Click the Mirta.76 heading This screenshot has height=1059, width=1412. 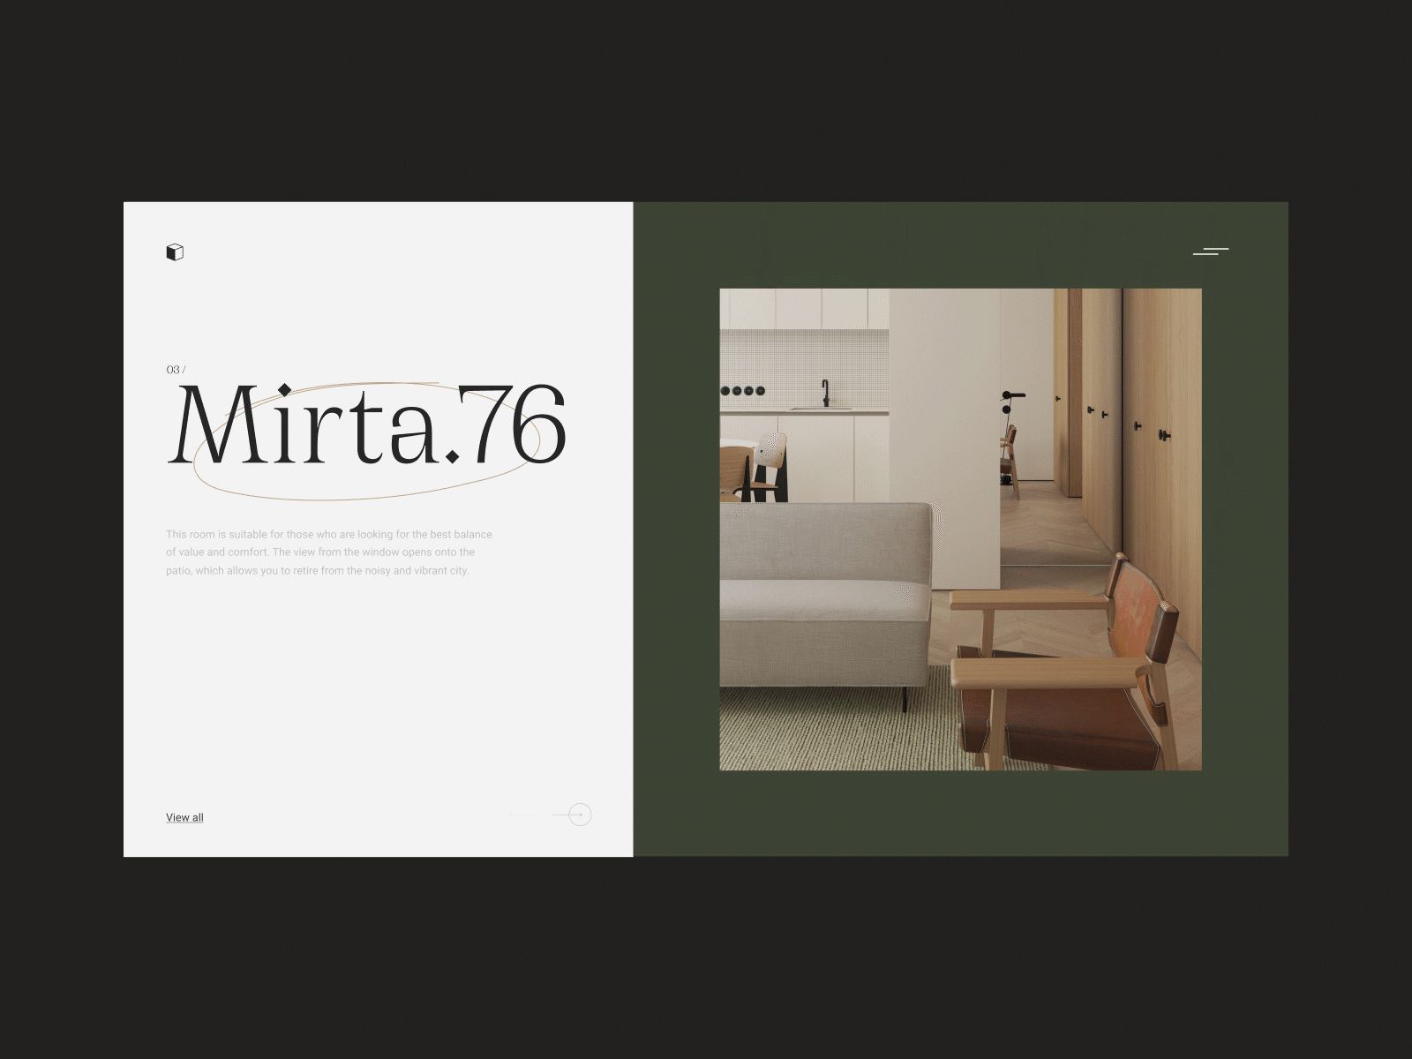point(367,424)
